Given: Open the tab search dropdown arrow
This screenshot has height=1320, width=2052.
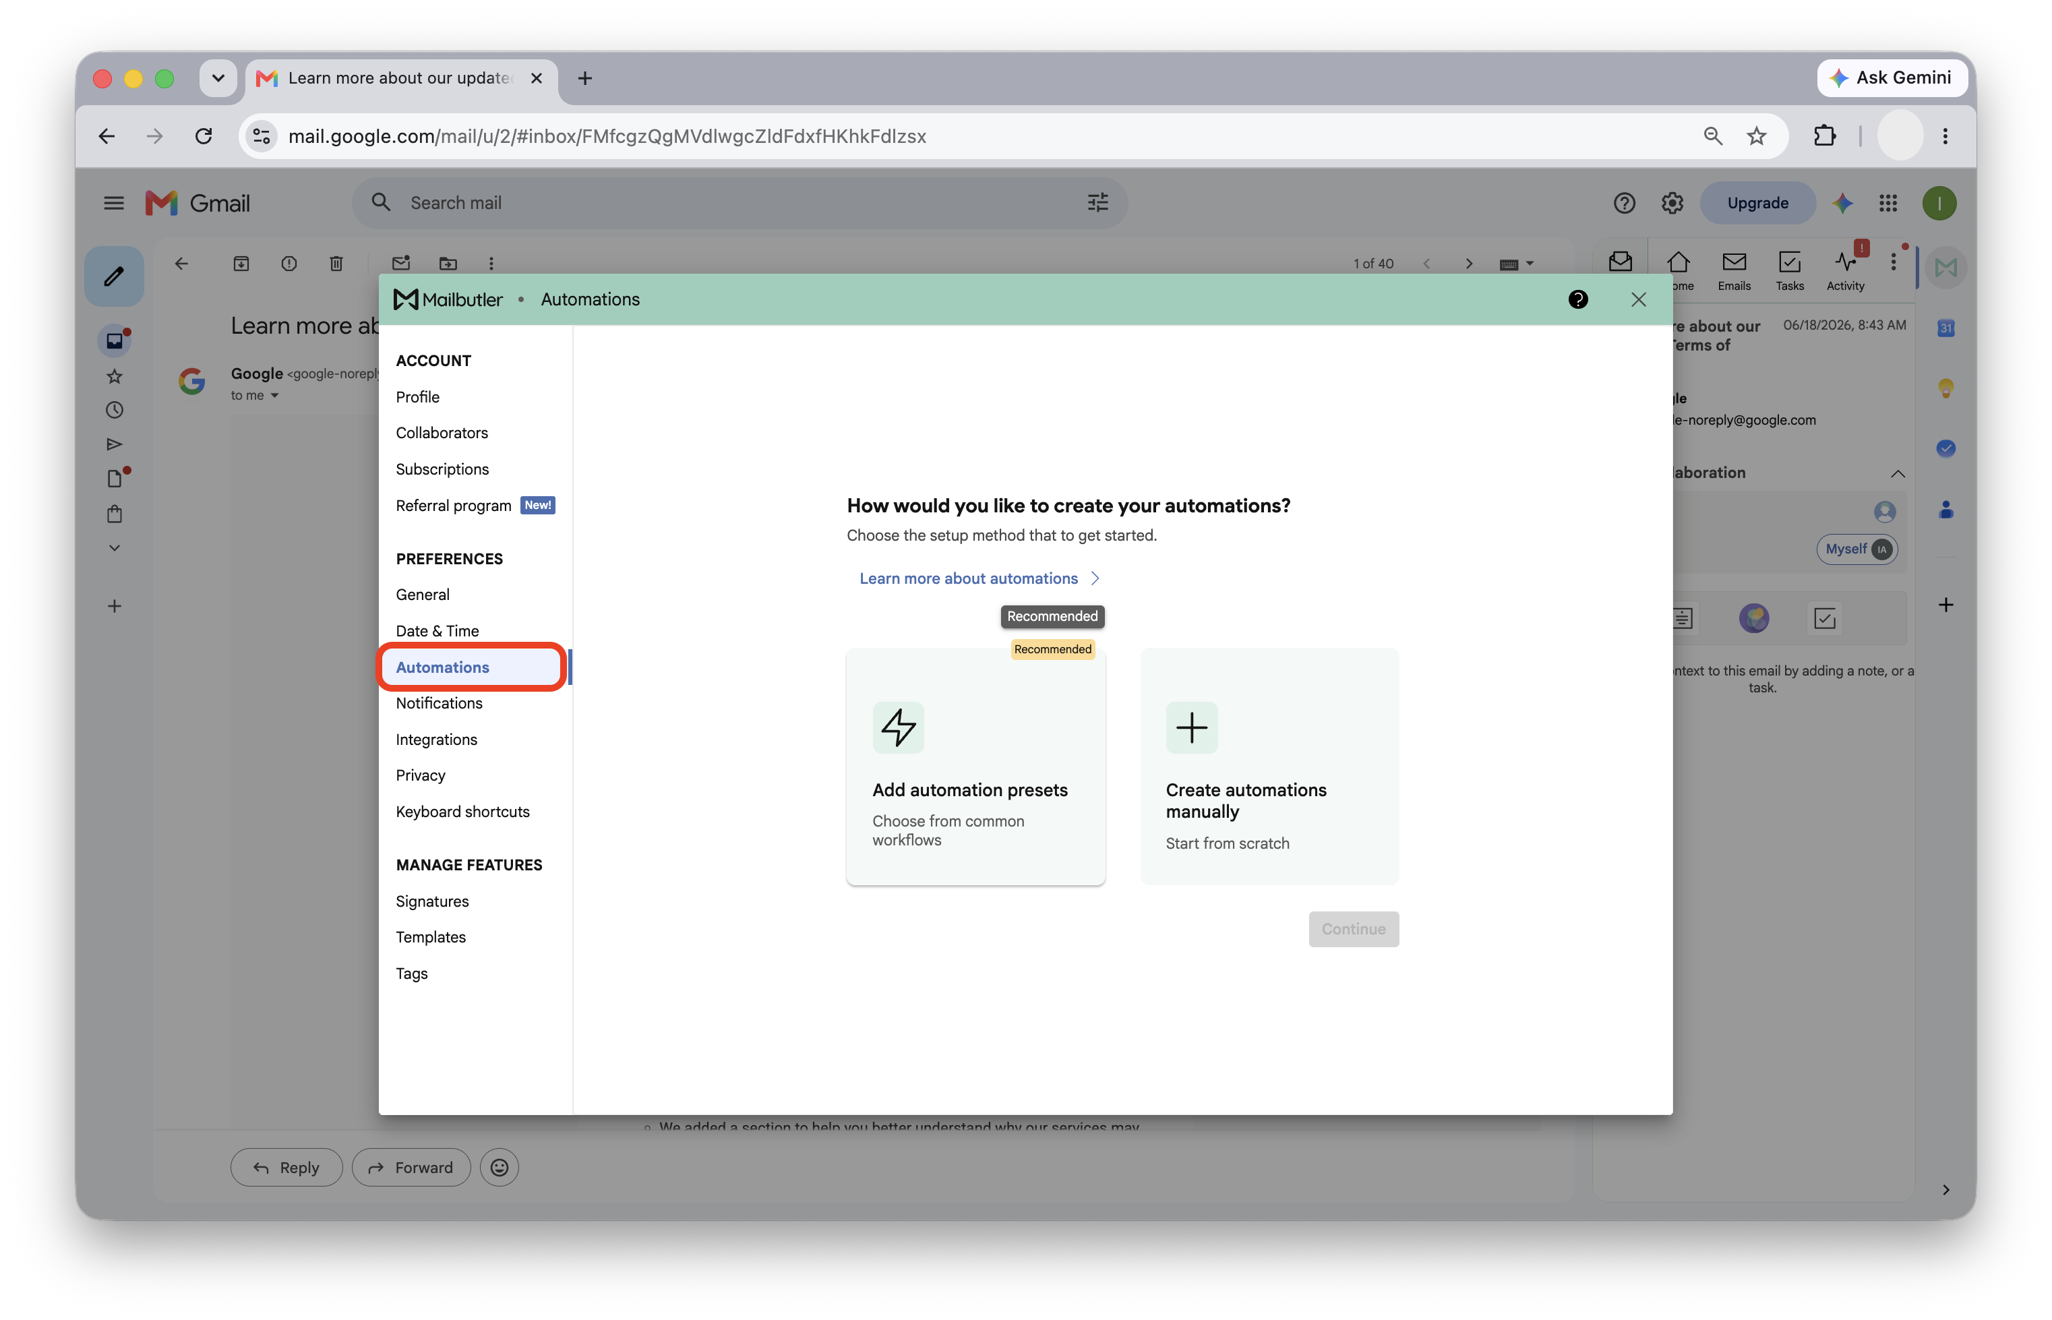Looking at the screenshot, I should (x=218, y=78).
